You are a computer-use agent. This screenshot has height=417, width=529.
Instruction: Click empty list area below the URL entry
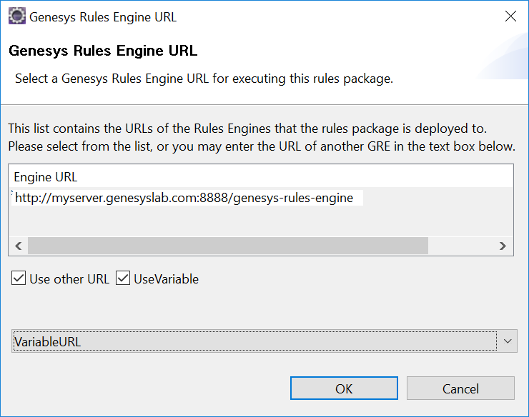pos(260,221)
